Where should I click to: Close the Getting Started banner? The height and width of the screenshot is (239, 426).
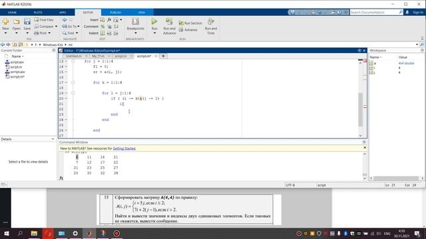point(365,147)
